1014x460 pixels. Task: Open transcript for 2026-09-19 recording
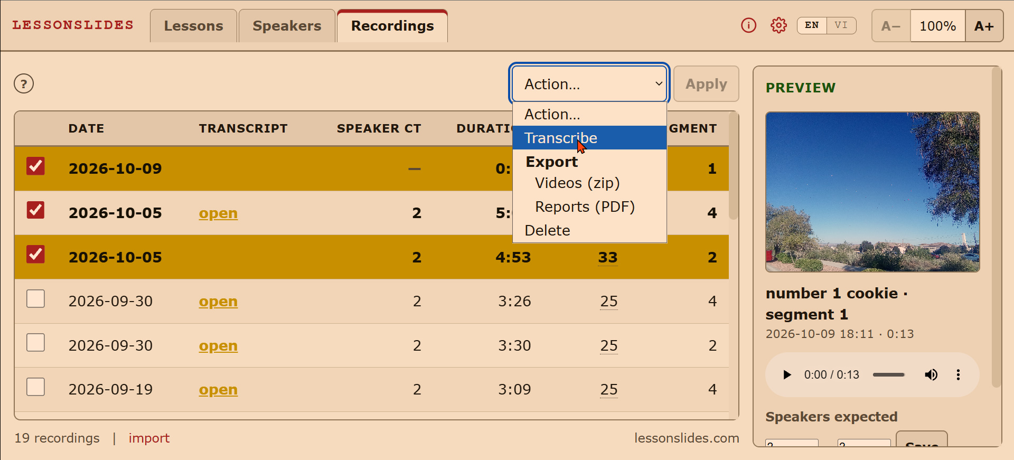tap(218, 389)
